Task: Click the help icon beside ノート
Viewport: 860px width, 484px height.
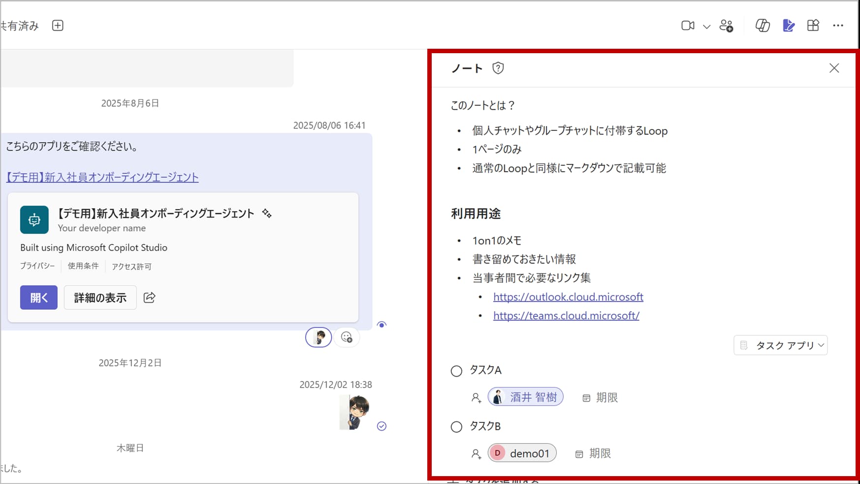Action: pos(498,68)
